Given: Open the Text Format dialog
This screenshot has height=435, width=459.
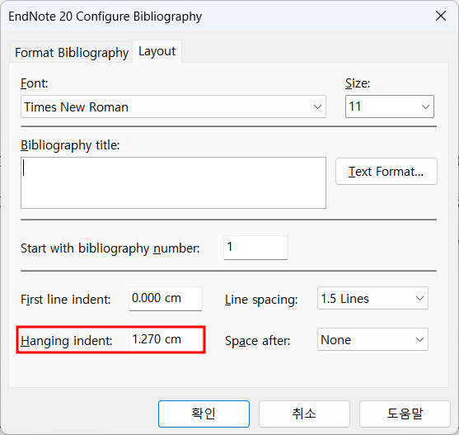Looking at the screenshot, I should pyautogui.click(x=386, y=172).
